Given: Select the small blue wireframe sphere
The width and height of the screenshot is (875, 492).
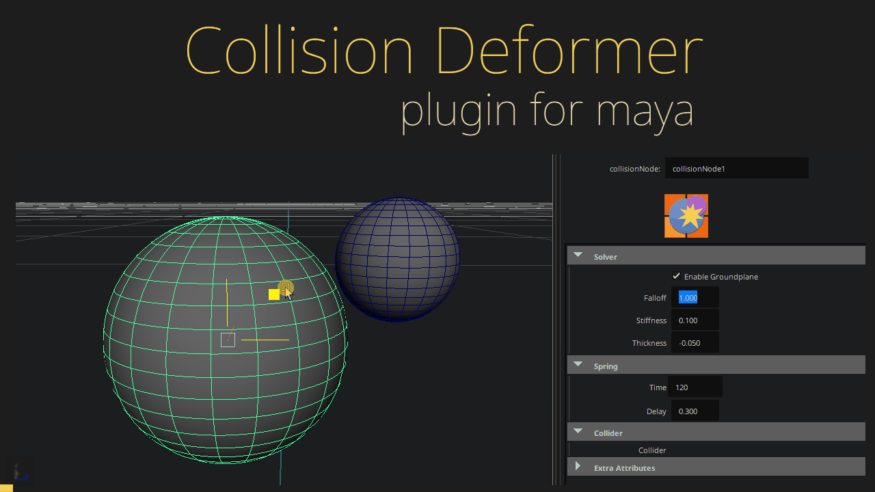Looking at the screenshot, I should click(x=397, y=259).
